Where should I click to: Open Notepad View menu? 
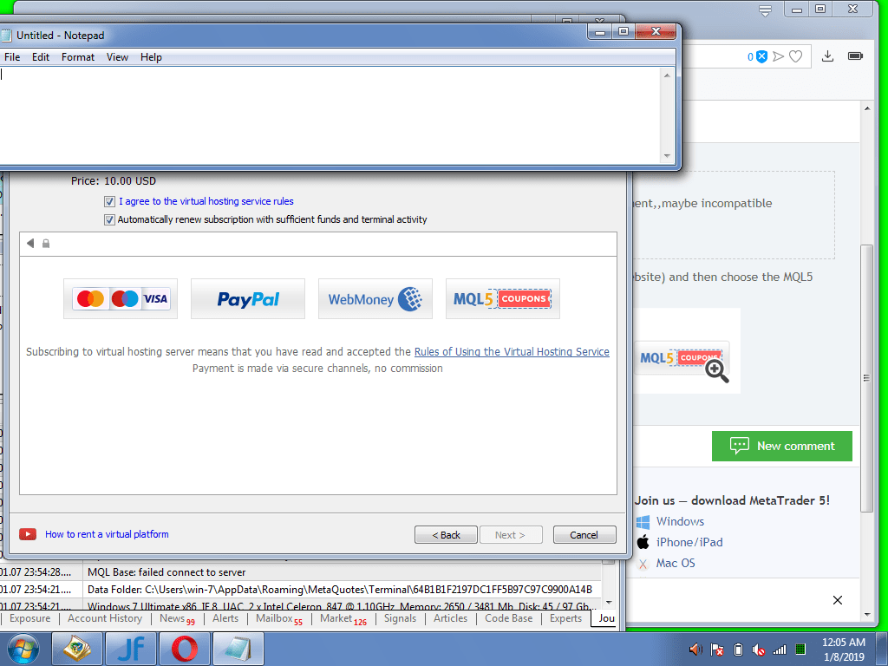tap(117, 57)
